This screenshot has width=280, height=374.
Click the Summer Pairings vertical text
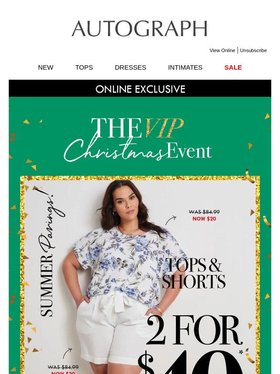click(x=52, y=252)
